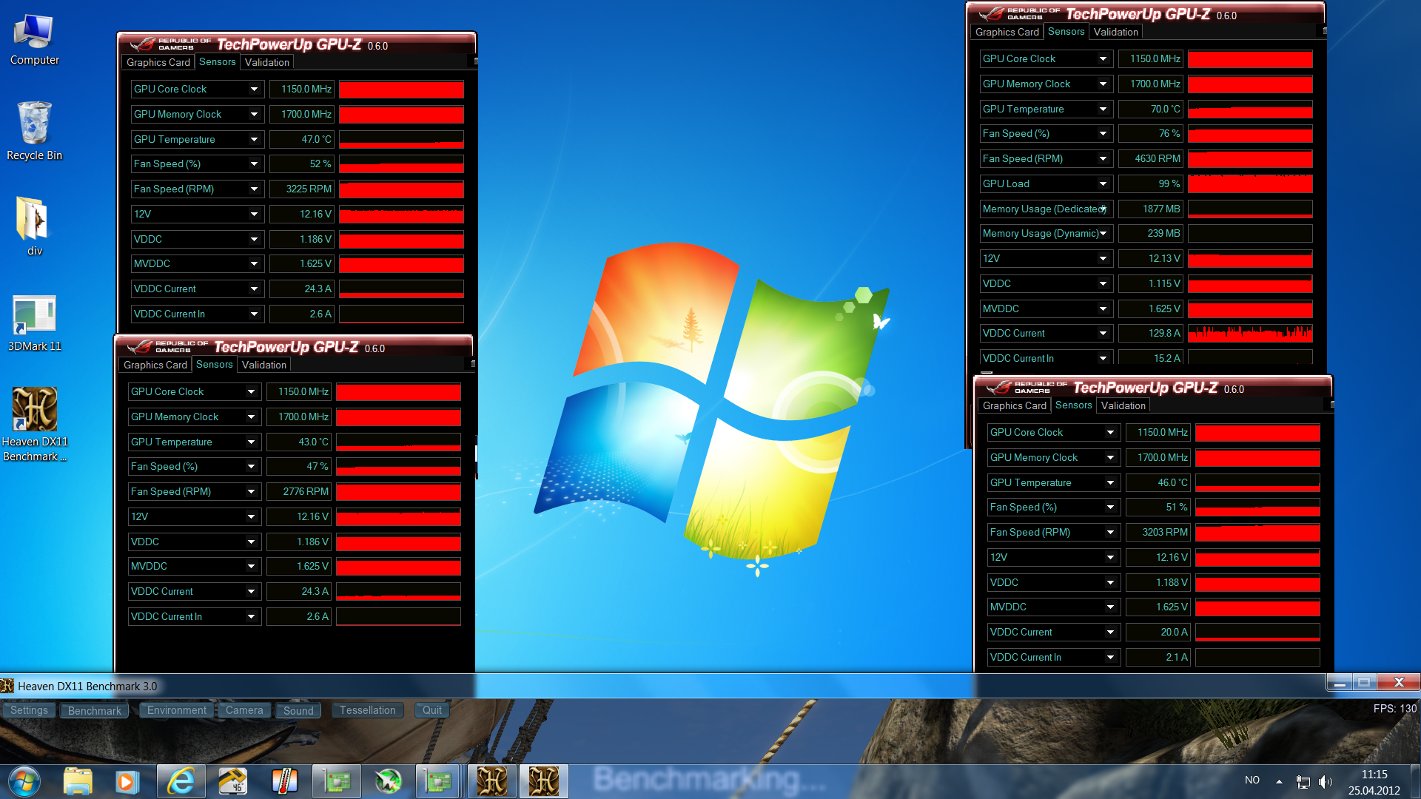
Task: Expand the GPU Core Clock dropdown in the top-left GPU-Z
Action: (x=254, y=89)
